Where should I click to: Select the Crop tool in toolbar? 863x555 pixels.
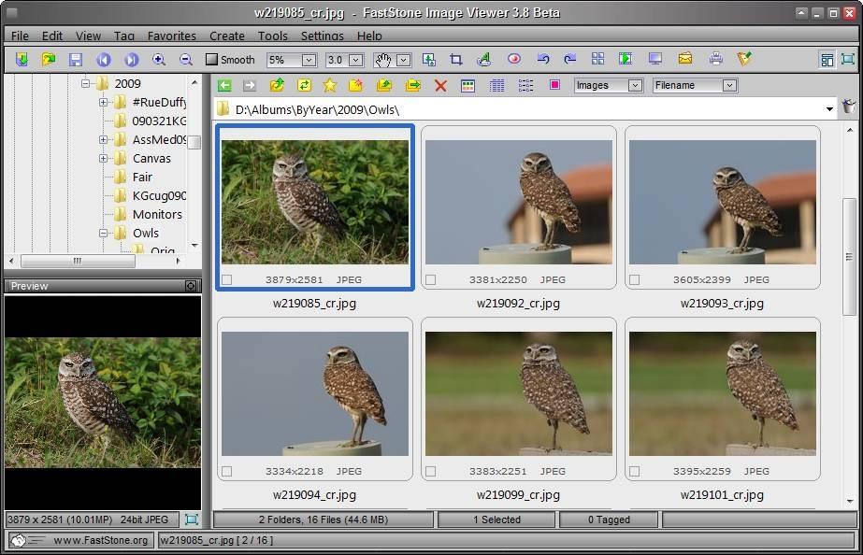point(456,59)
